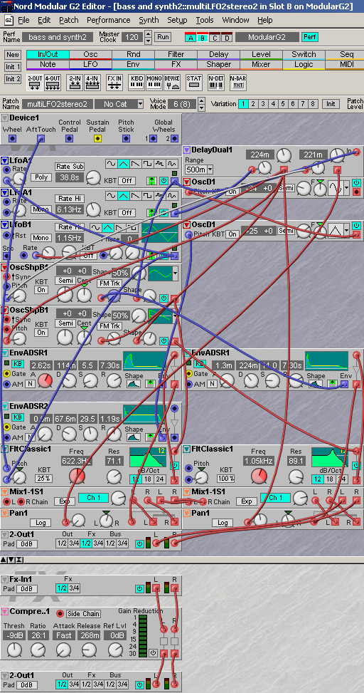The width and height of the screenshot is (364, 693).
Task: Click Device1 Wheel output jack
Action: 12,138
